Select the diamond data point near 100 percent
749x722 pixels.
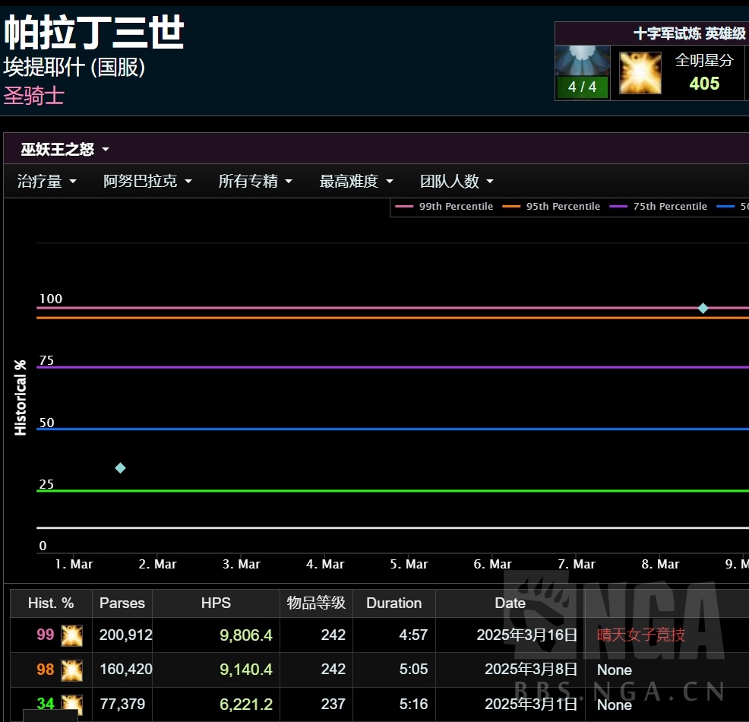[703, 308]
